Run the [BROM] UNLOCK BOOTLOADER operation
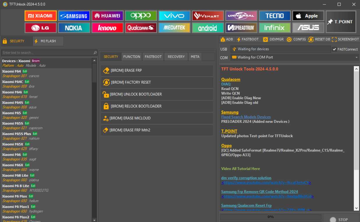 tap(157, 94)
